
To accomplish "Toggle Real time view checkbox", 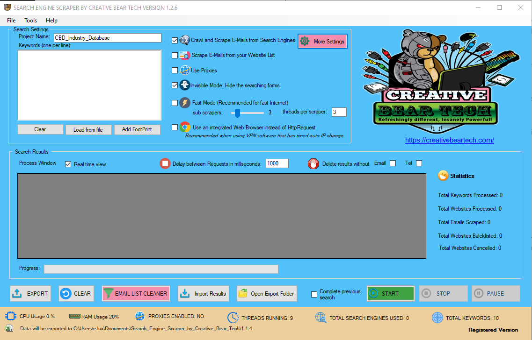I will pyautogui.click(x=68, y=164).
